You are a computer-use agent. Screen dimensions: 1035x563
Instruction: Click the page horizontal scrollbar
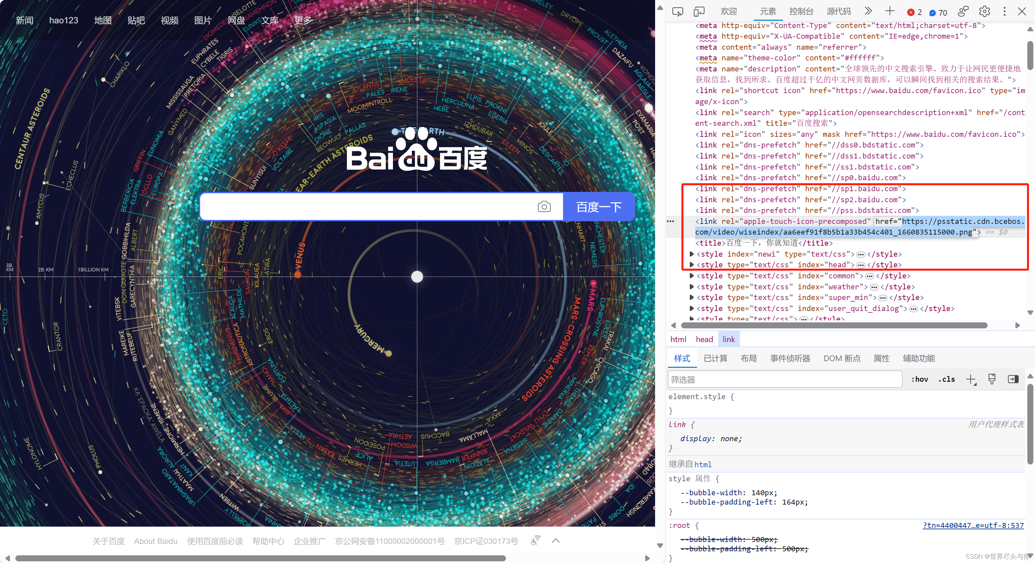click(261, 558)
